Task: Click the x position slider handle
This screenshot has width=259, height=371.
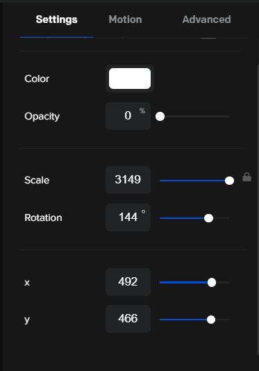Action: tap(212, 282)
